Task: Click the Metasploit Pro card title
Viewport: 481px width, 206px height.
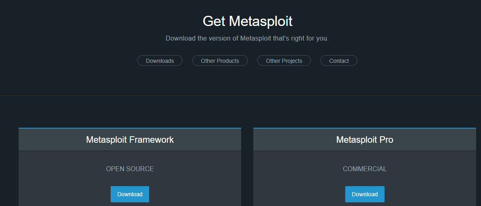Action: (365, 139)
